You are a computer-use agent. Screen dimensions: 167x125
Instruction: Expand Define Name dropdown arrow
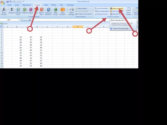[x=88, y=8]
